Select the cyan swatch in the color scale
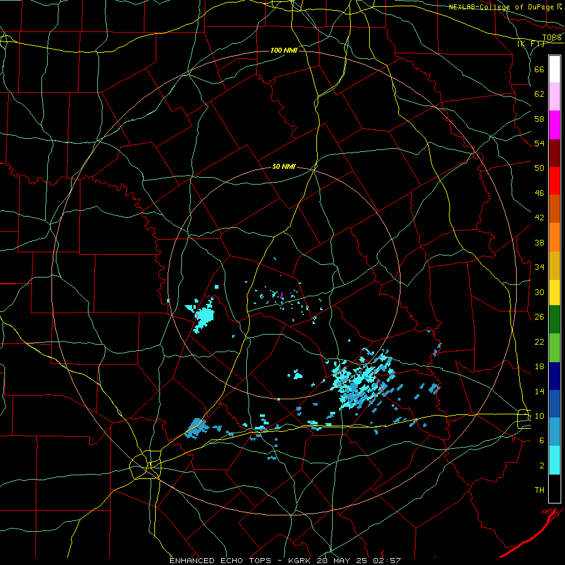 click(554, 460)
